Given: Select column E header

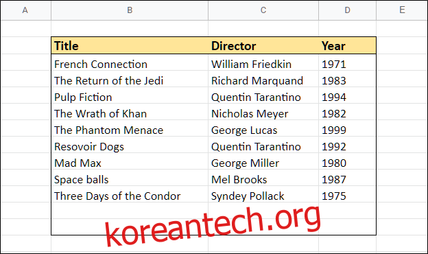Looking at the screenshot, I should coord(402,10).
